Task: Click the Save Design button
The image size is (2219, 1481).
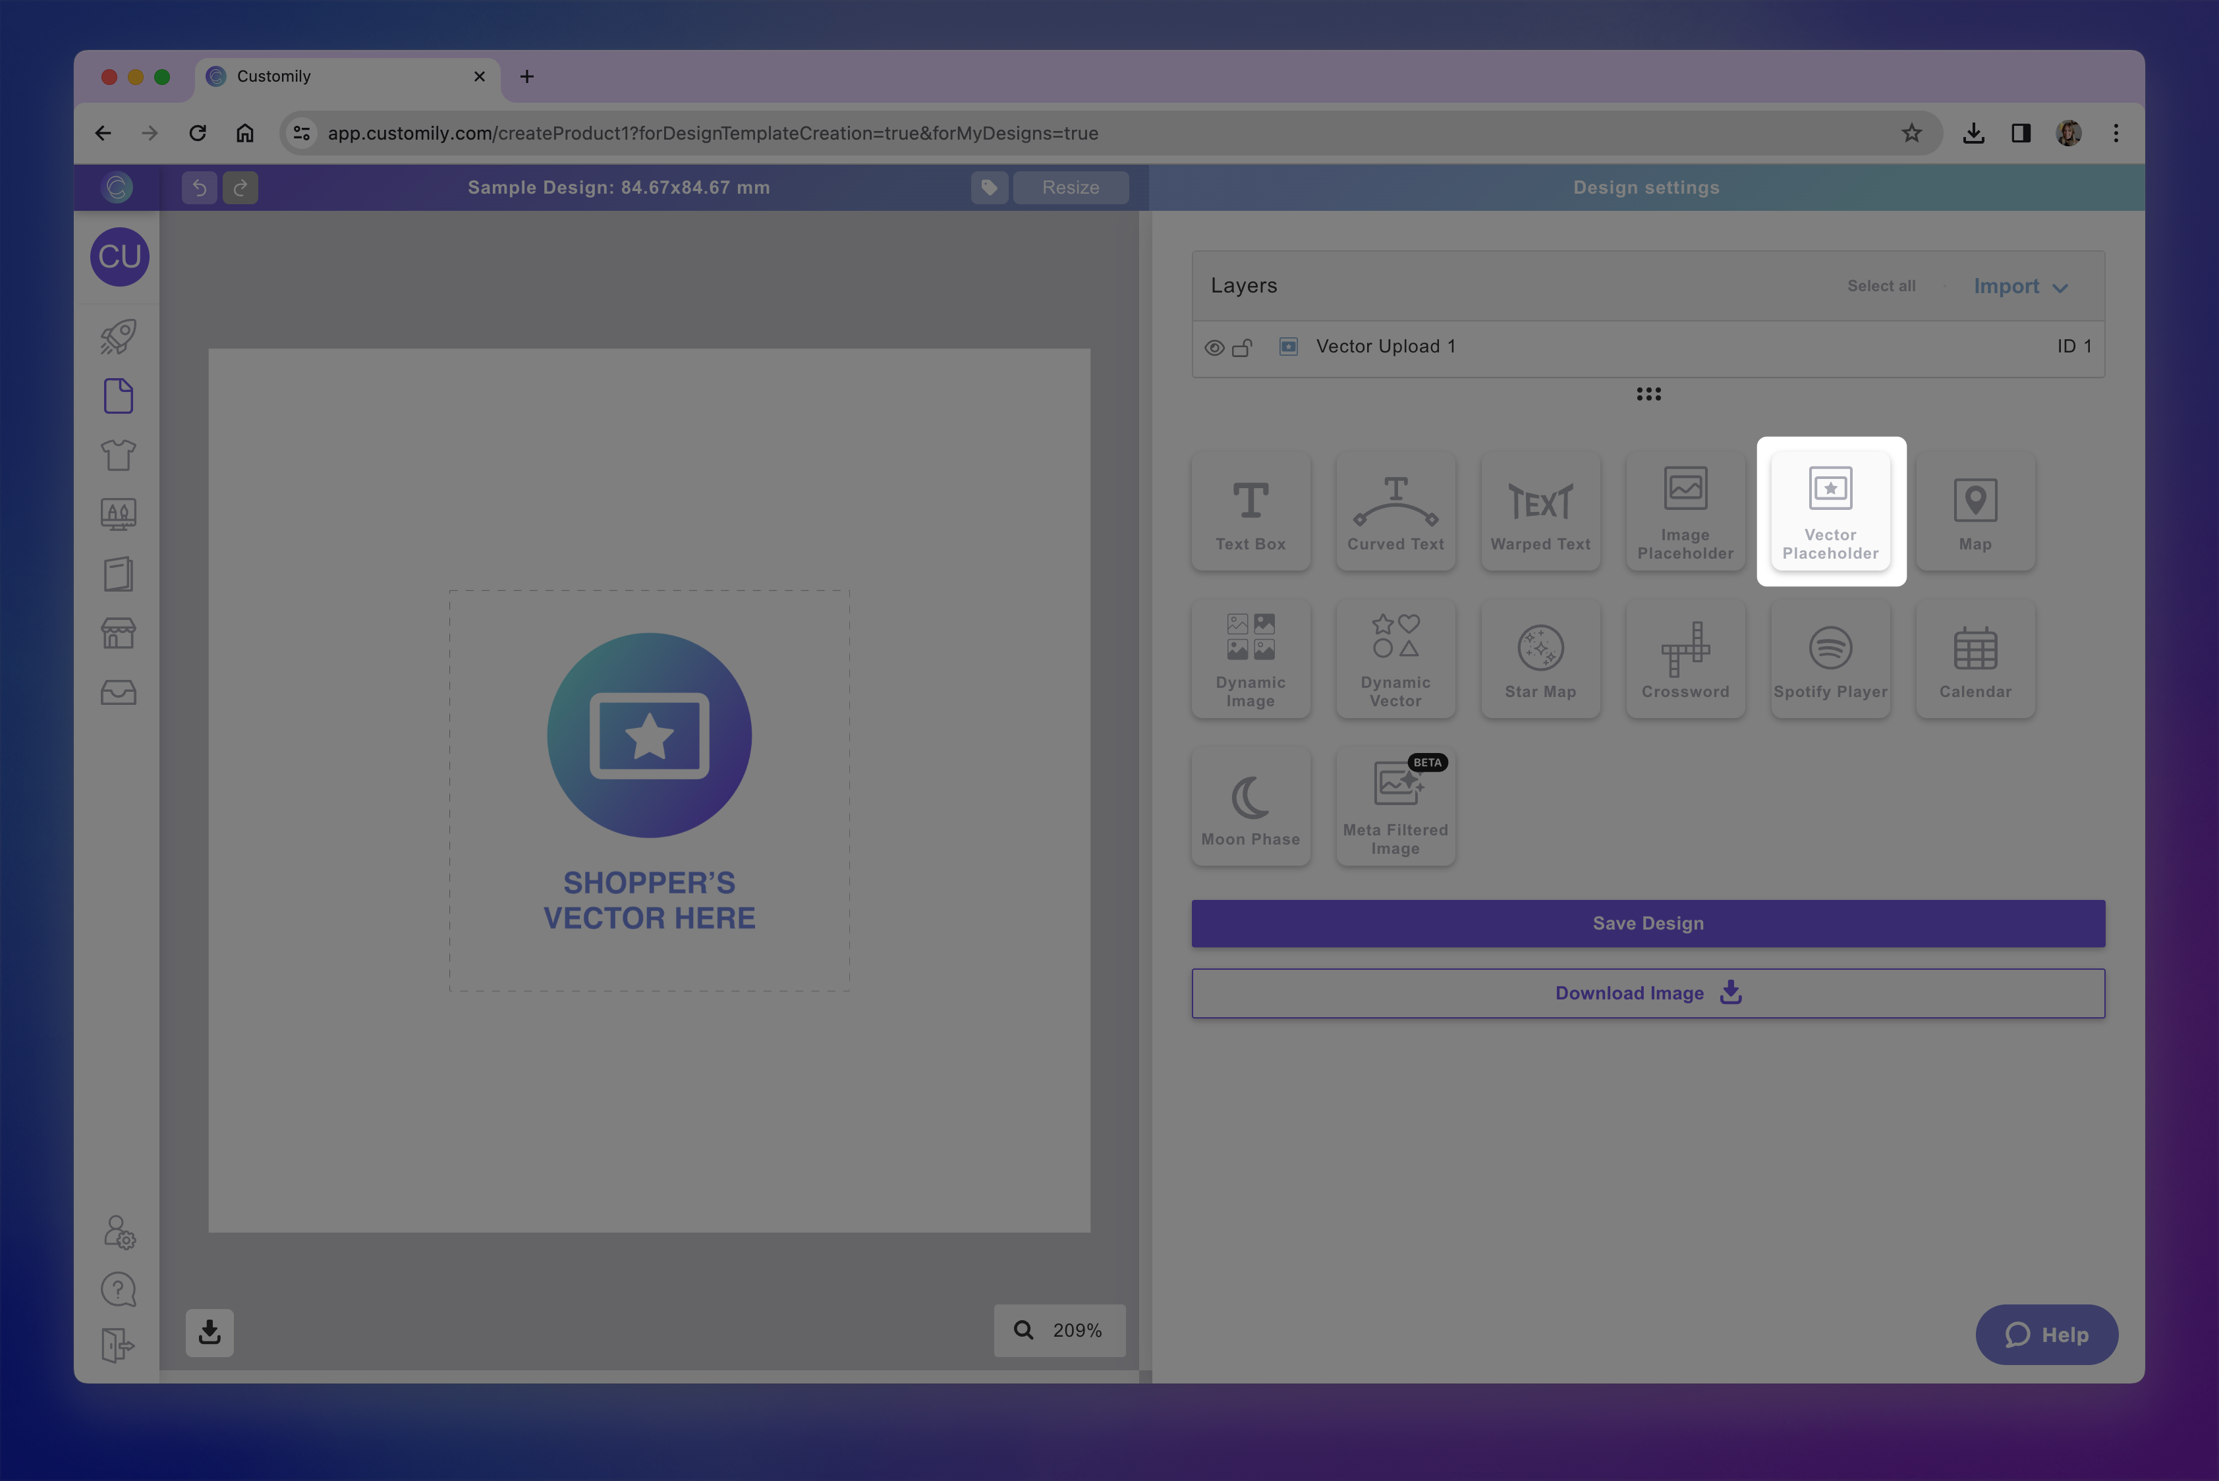Action: [1646, 924]
